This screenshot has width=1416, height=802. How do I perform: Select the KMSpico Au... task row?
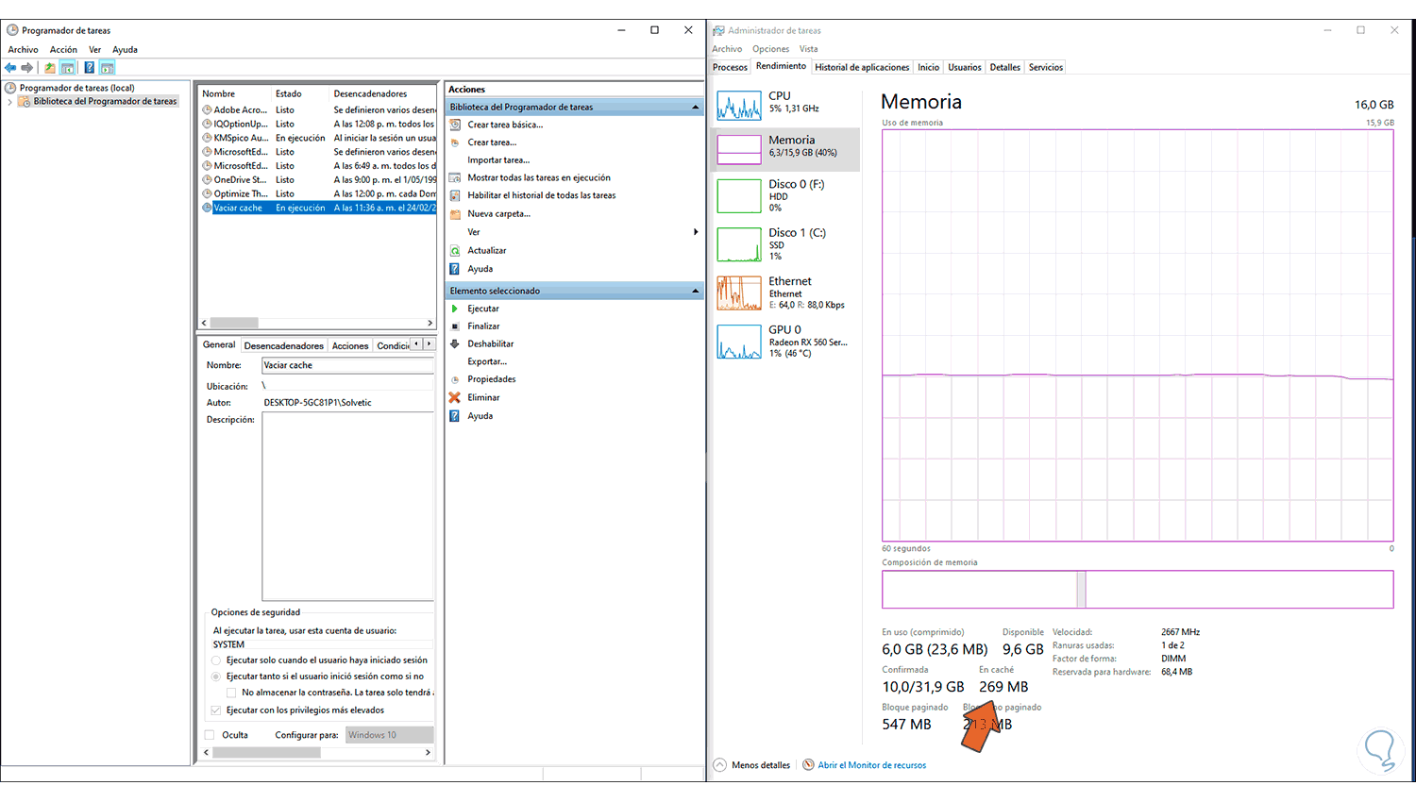[x=318, y=138]
